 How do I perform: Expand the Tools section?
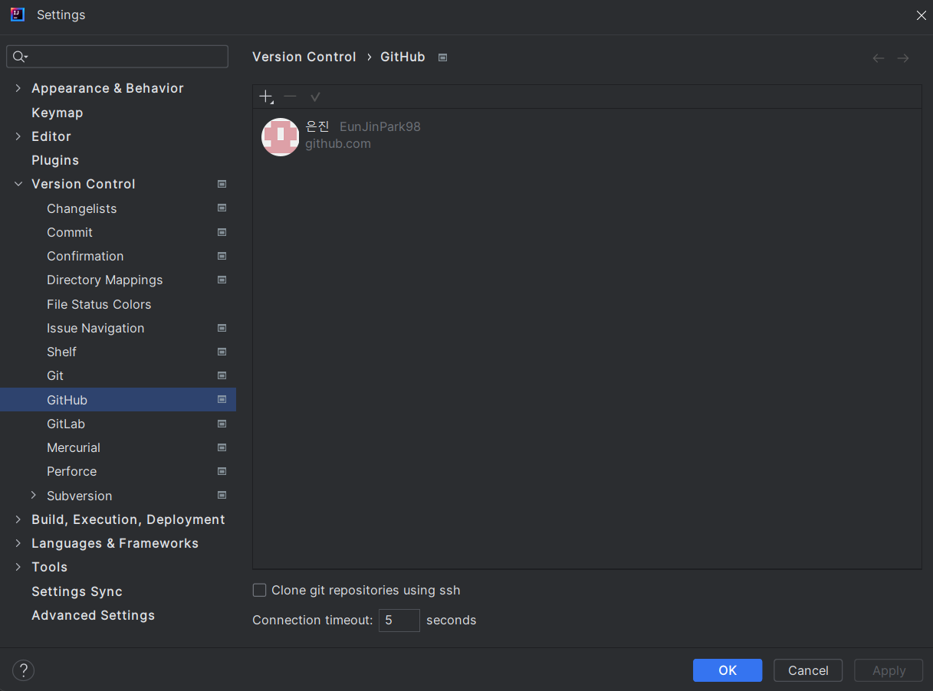(18, 567)
